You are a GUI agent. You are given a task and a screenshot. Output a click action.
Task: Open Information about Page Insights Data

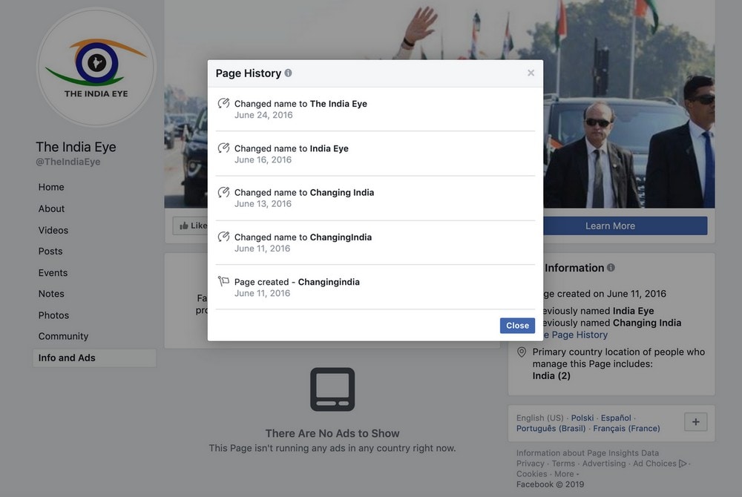[587, 453]
